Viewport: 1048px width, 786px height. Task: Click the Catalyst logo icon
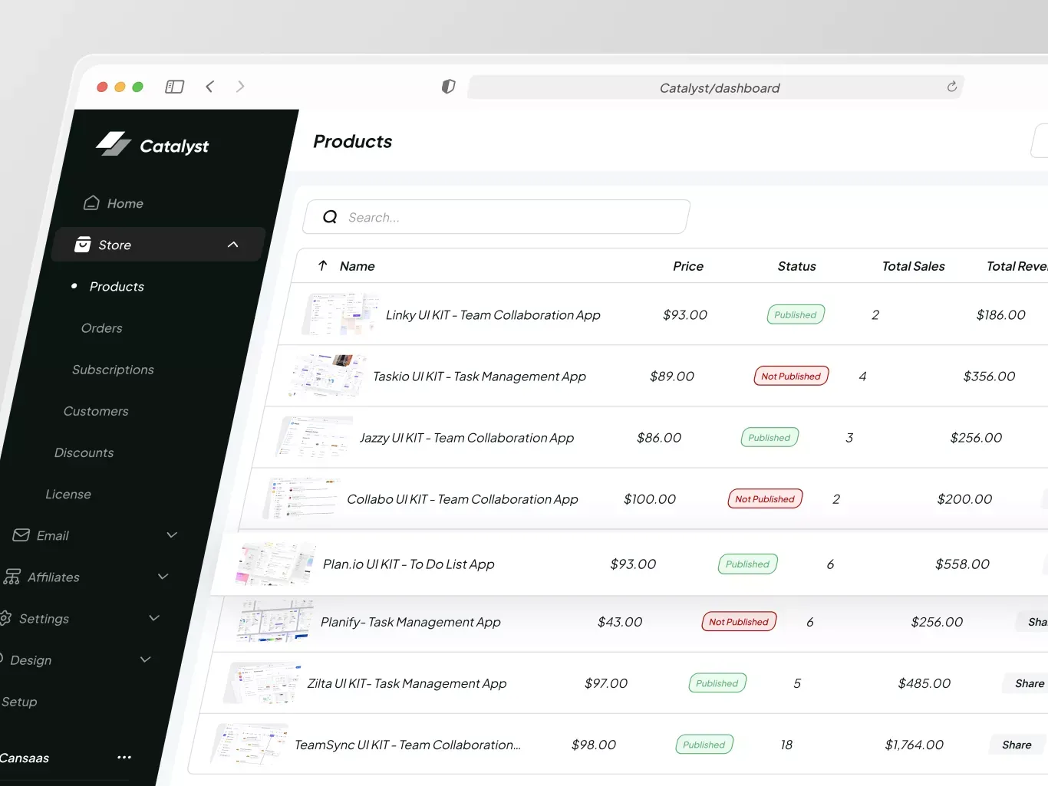[114, 143]
